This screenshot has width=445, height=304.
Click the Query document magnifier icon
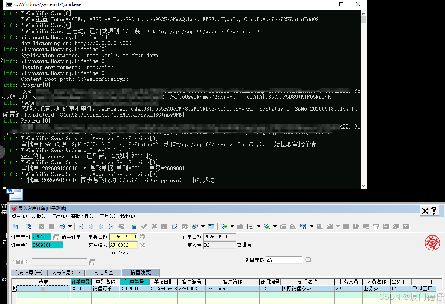coord(28,227)
